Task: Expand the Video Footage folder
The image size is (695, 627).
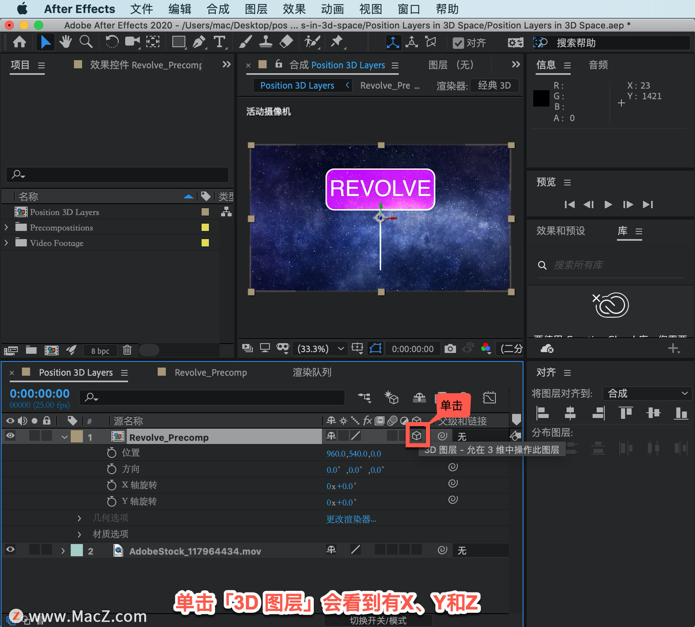Action: pos(6,243)
